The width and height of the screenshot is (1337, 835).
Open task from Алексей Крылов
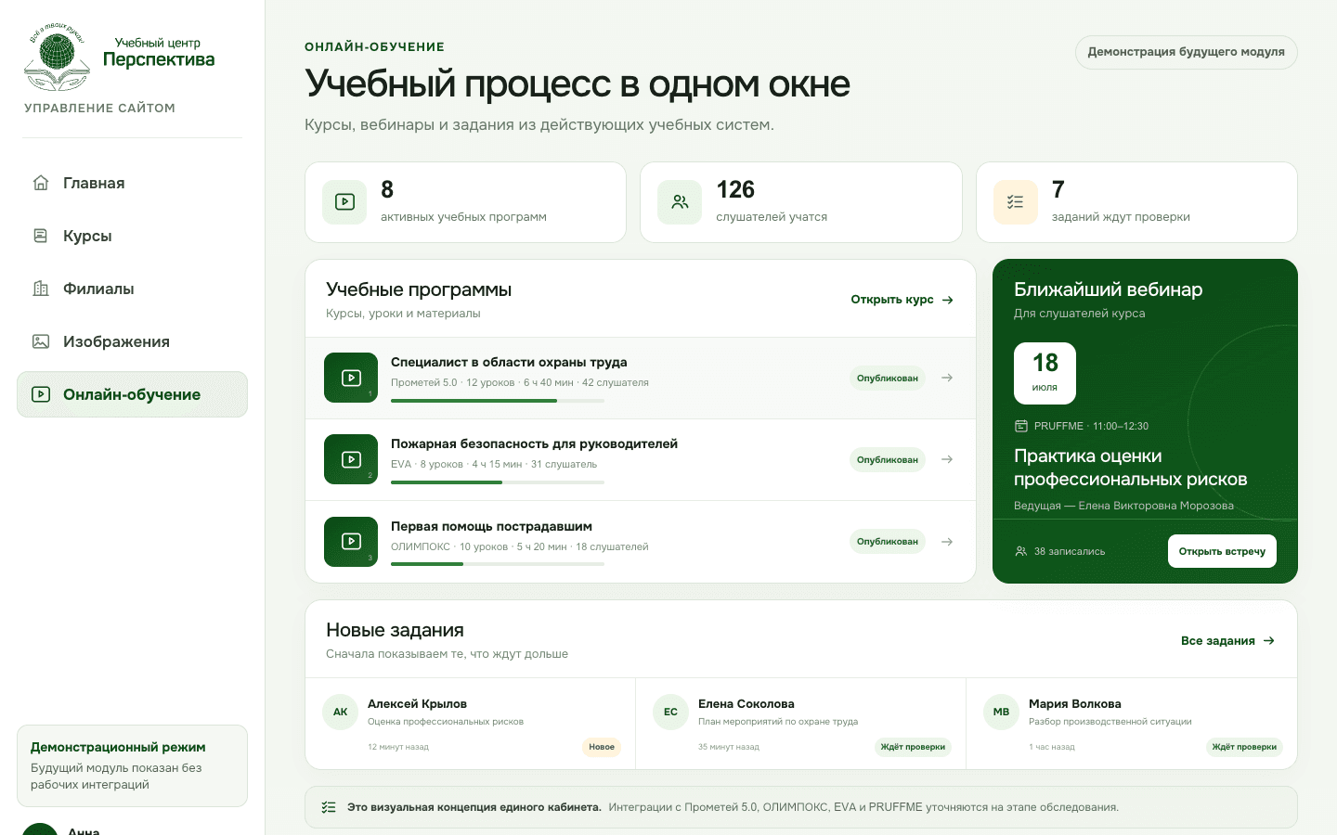click(471, 724)
